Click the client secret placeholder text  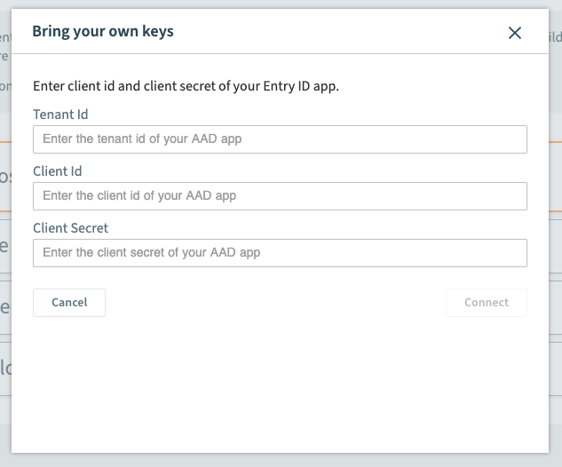coord(152,253)
